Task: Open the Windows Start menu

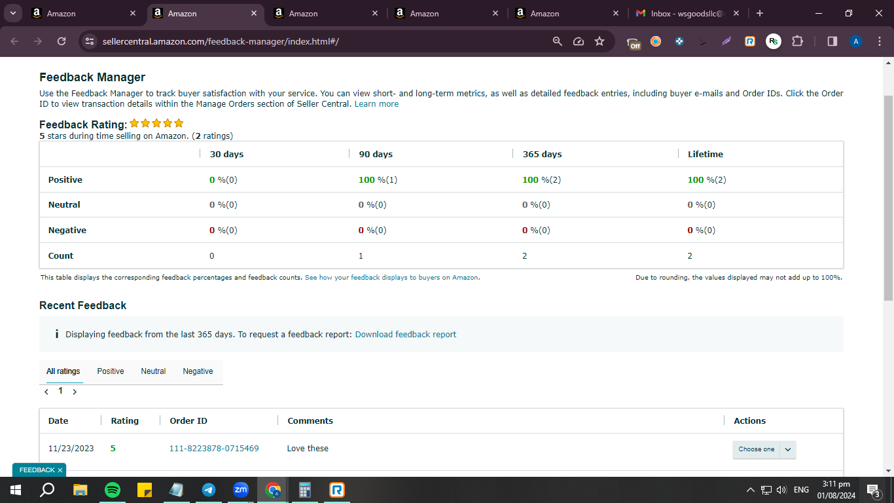Action: (16, 490)
